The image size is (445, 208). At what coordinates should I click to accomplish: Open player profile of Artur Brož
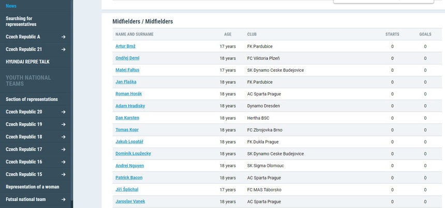(x=125, y=46)
